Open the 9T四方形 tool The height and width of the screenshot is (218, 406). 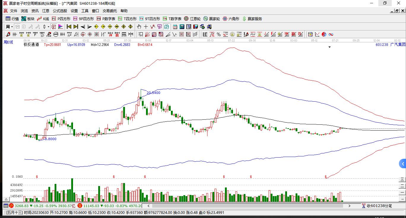coord(150,19)
